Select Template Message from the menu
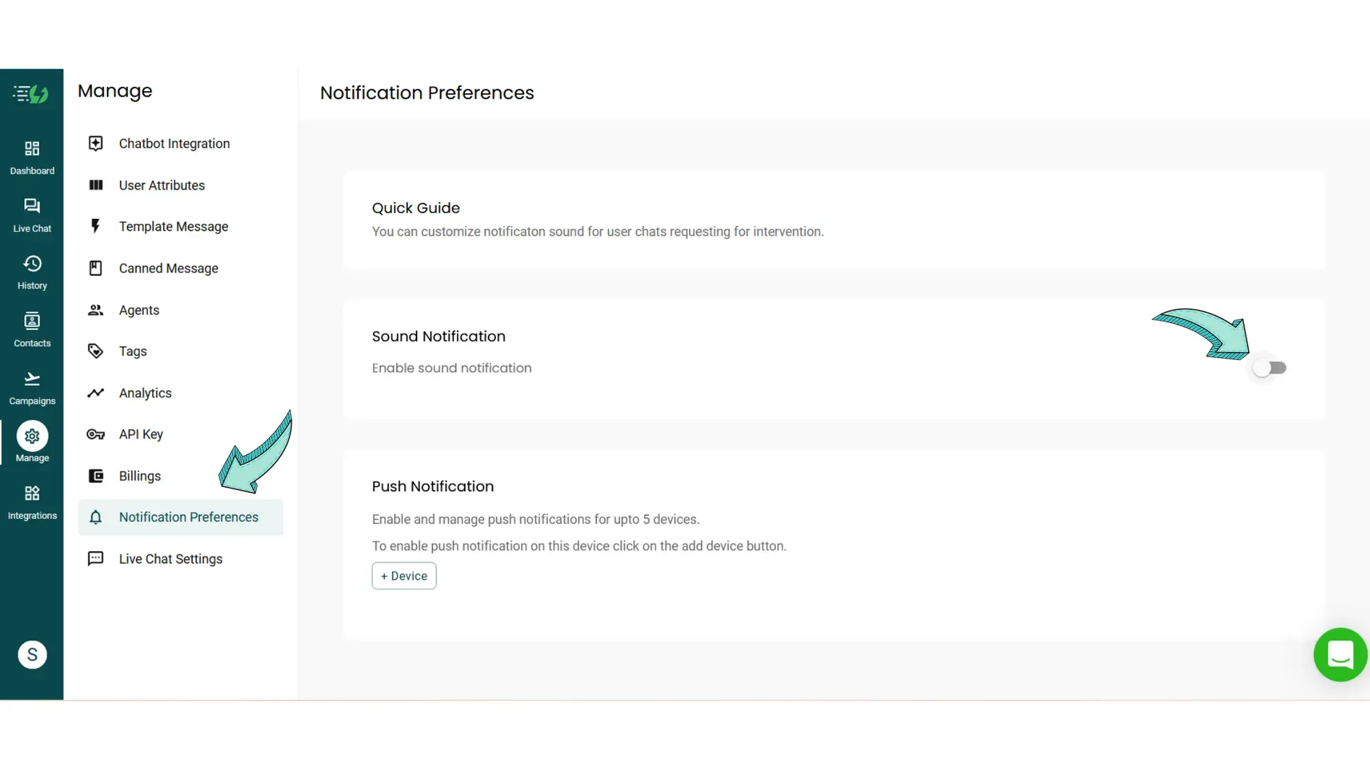1370x770 pixels. click(173, 226)
